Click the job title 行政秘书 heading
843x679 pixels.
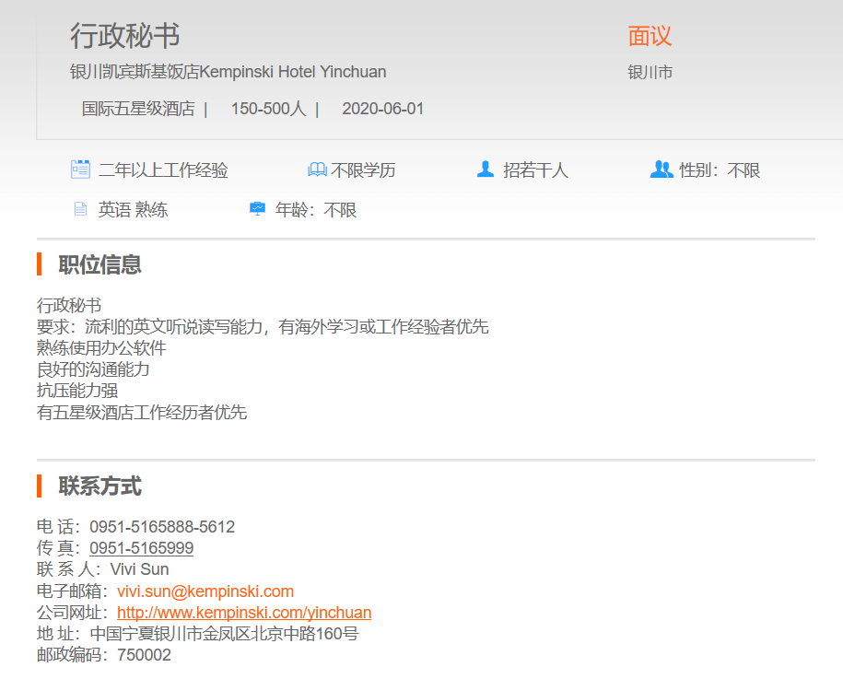coord(124,36)
